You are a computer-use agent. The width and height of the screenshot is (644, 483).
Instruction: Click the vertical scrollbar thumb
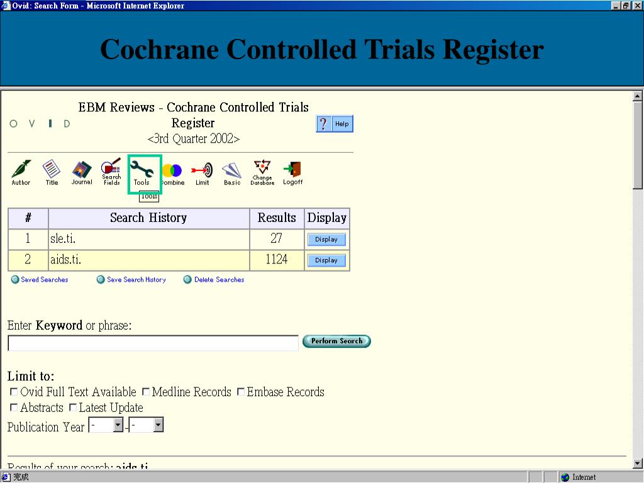pos(638,145)
